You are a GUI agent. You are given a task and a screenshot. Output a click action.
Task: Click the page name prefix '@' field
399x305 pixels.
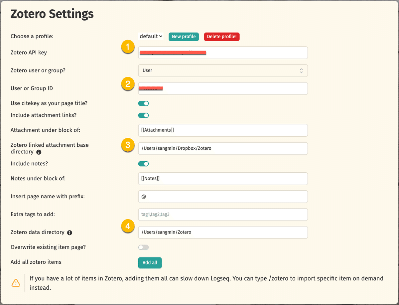tap(223, 197)
